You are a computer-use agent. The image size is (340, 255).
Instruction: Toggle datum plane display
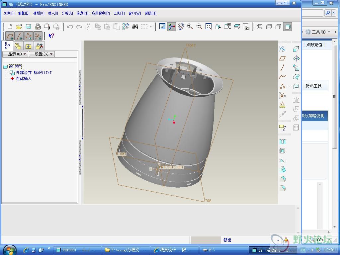pos(10,36)
